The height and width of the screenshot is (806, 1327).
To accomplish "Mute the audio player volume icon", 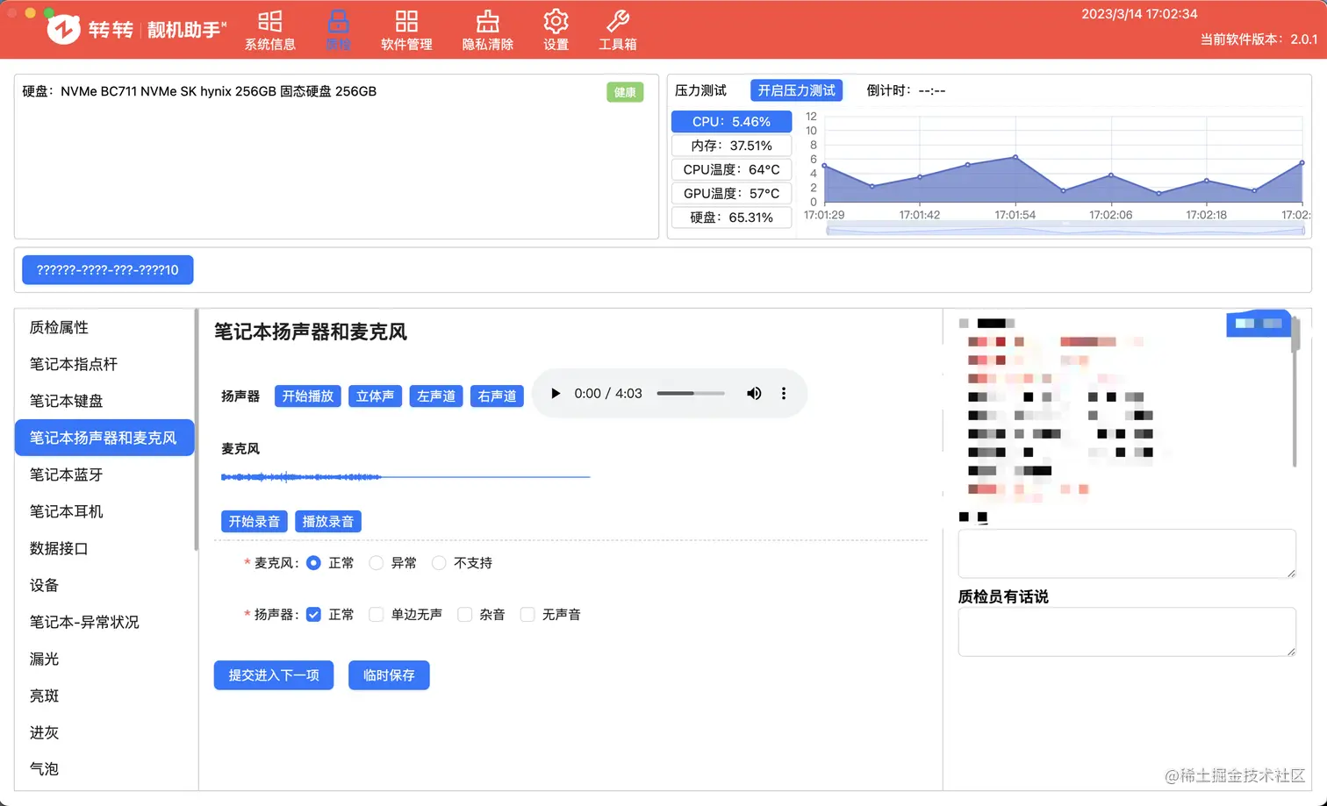I will (x=753, y=393).
